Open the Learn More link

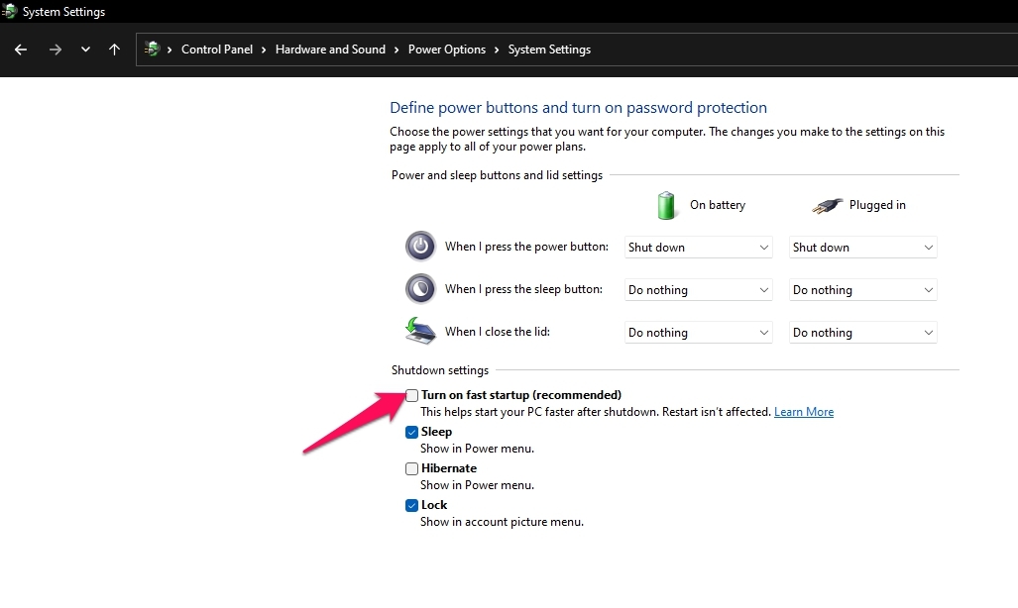click(804, 412)
